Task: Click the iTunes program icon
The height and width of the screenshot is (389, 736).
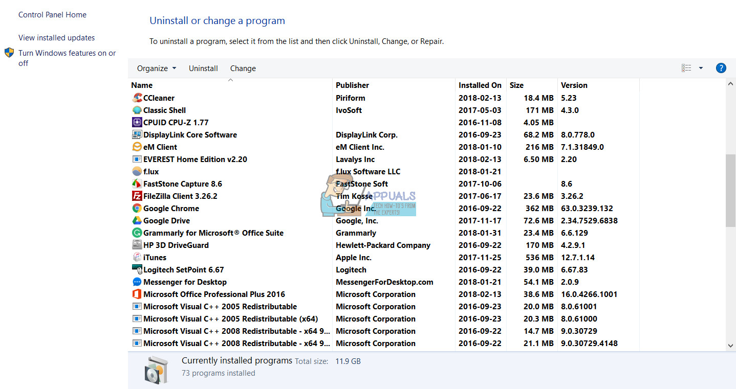Action: tap(137, 257)
